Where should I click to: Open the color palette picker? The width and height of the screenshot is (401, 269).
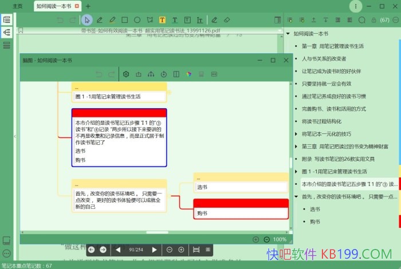click(x=188, y=74)
